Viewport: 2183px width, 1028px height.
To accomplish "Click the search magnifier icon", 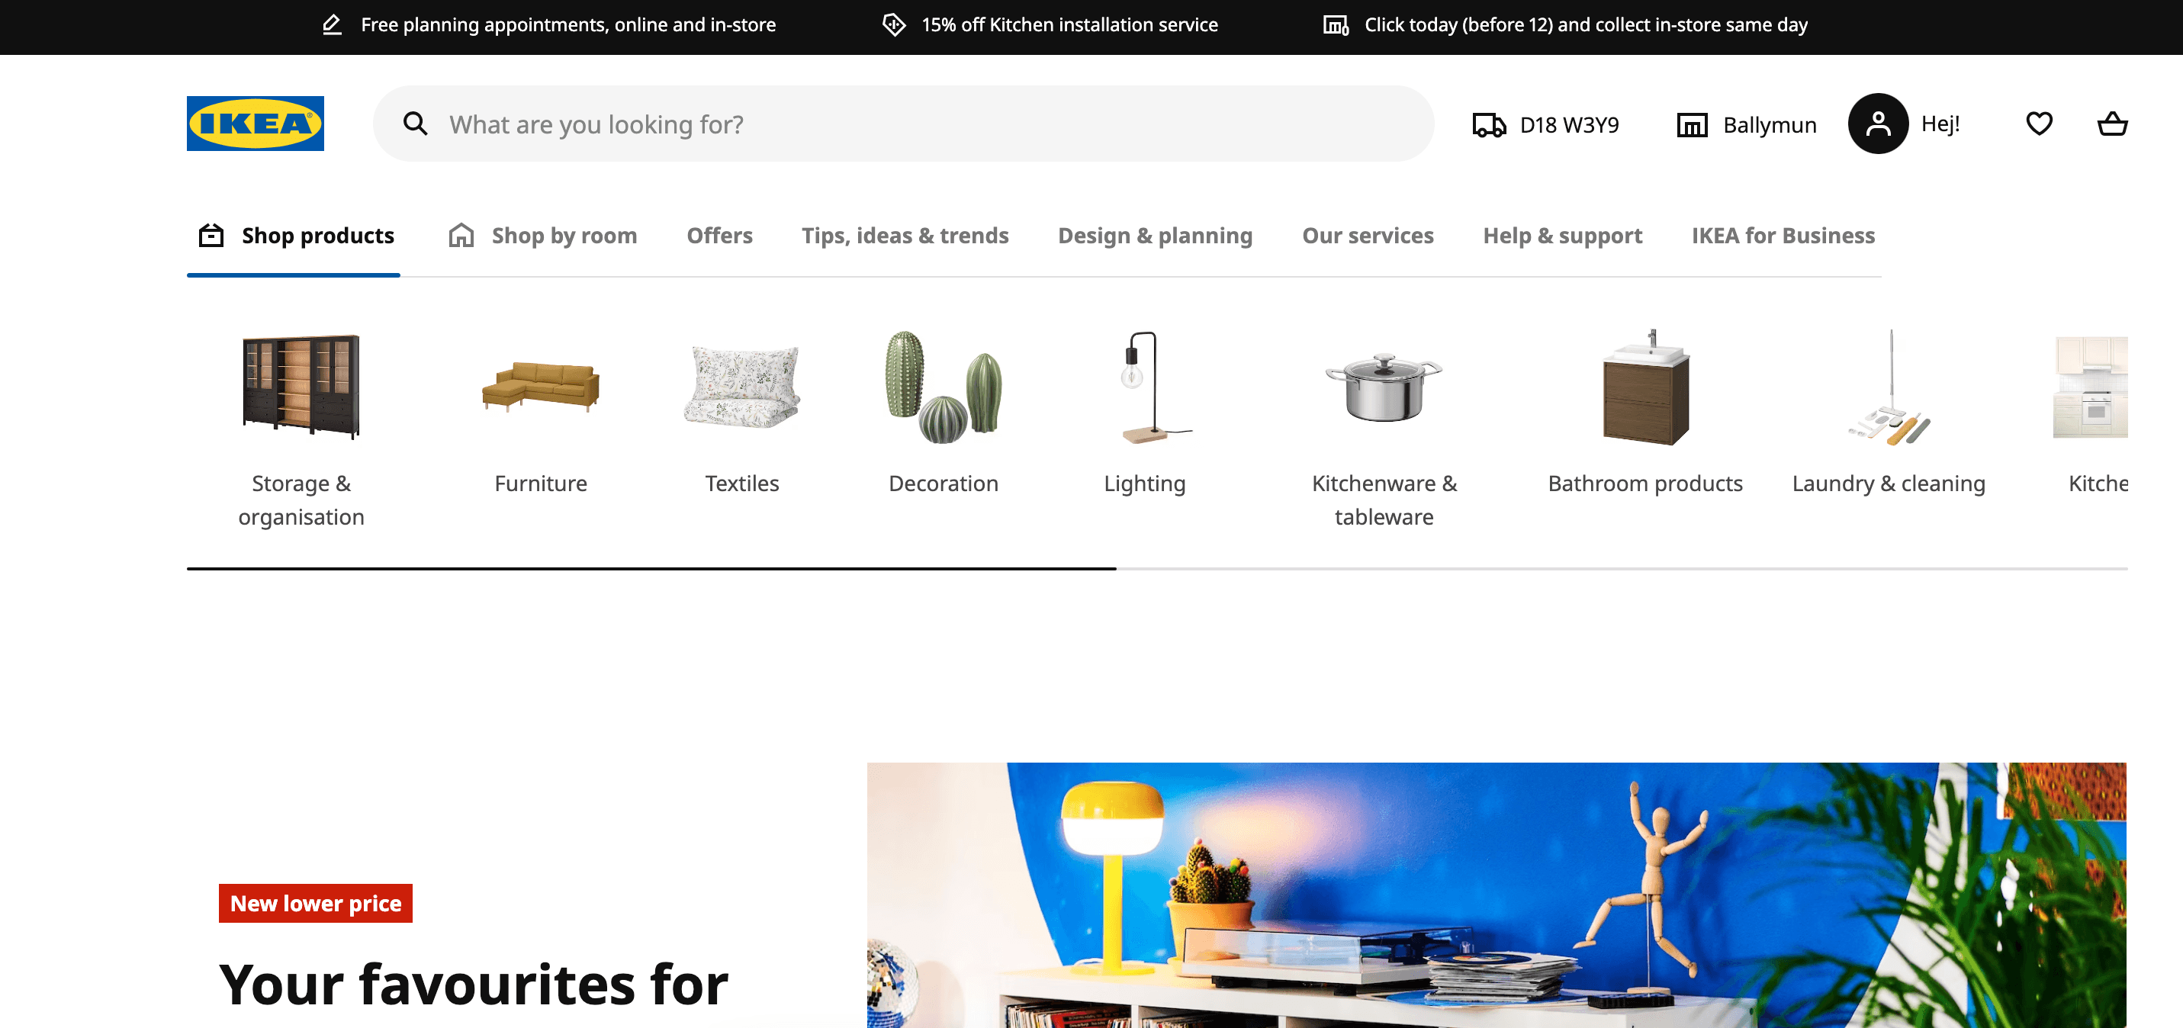I will [415, 124].
